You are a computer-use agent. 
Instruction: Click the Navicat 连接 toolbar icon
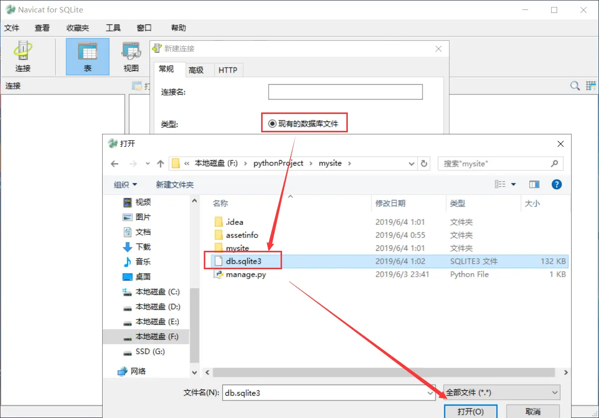tap(23, 57)
